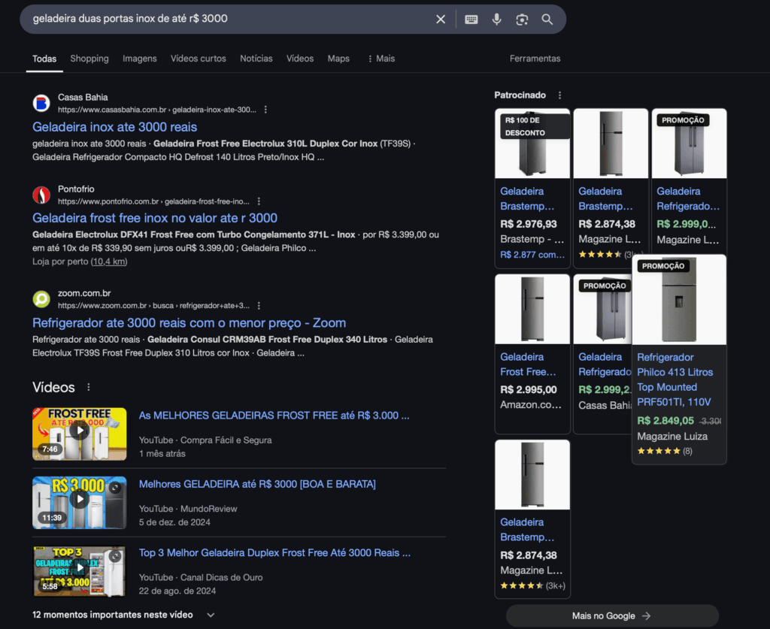Open three-dot menu next to Vídeos heading

(x=89, y=388)
